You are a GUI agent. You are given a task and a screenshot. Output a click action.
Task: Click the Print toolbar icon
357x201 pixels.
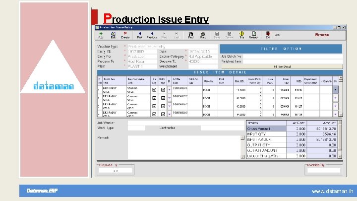click(x=203, y=35)
